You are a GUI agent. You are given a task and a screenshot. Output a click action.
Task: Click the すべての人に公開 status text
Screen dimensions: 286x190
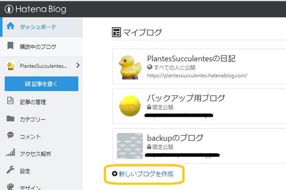(x=174, y=68)
